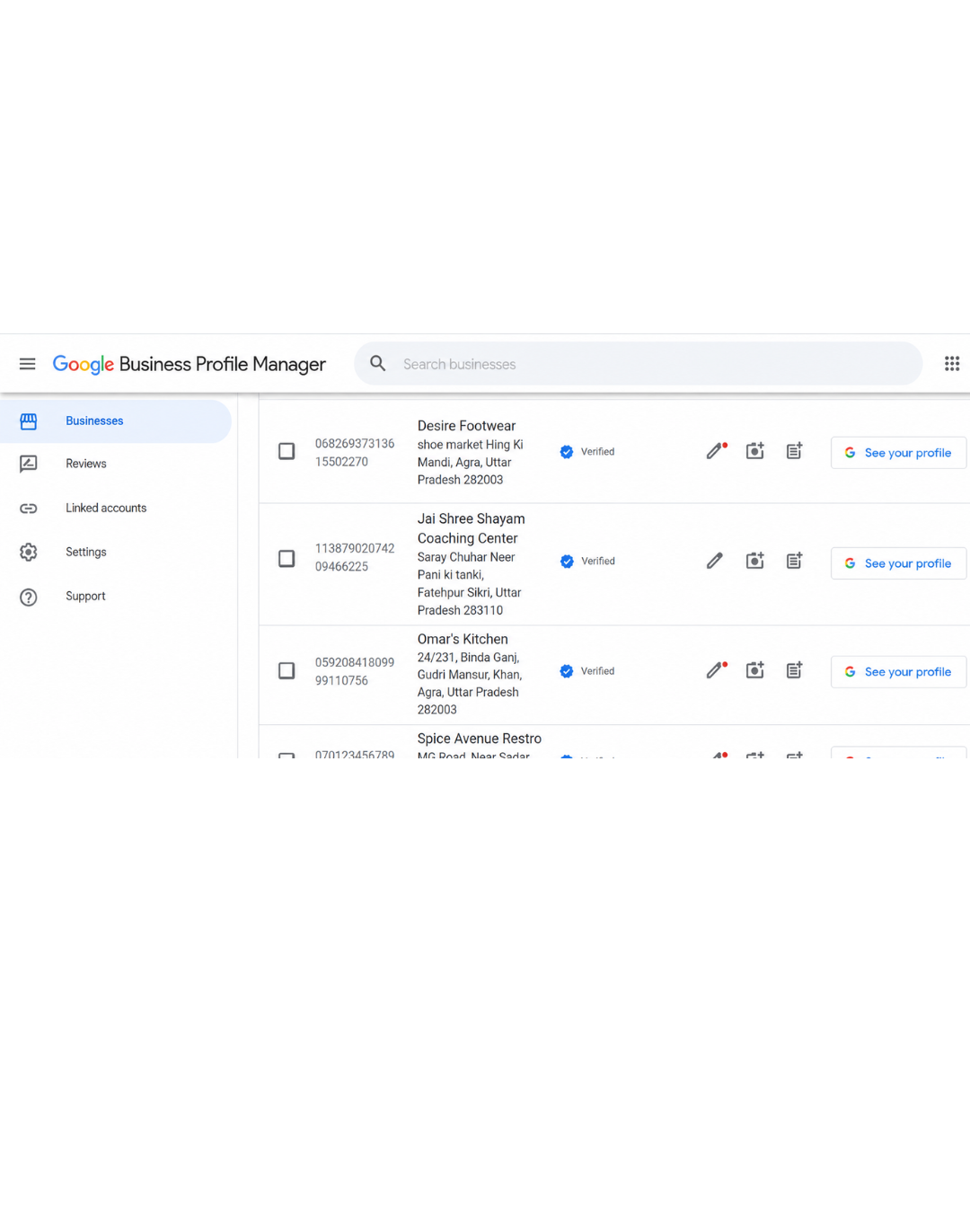The image size is (970, 1213).
Task: Select the Jai Shree Shayam Coaching Center checkbox
Action: (x=287, y=559)
